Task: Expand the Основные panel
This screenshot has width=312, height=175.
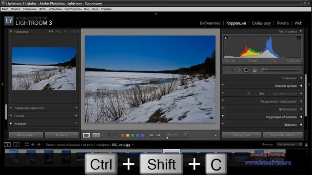Action: coord(301,78)
